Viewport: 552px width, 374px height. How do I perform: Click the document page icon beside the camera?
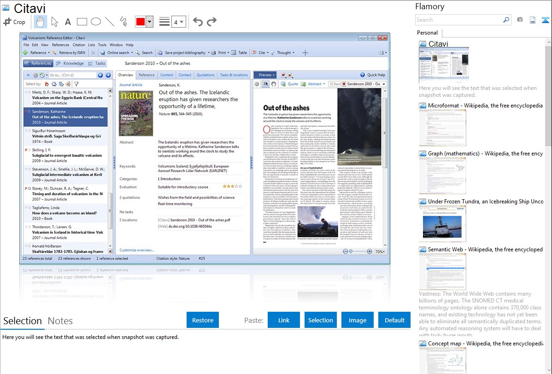click(533, 20)
